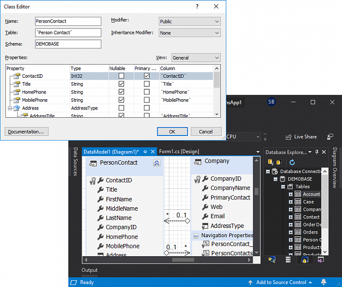Click the feedback icon beside Live Share
This screenshot has width=342, height=287.
(x=330, y=137)
